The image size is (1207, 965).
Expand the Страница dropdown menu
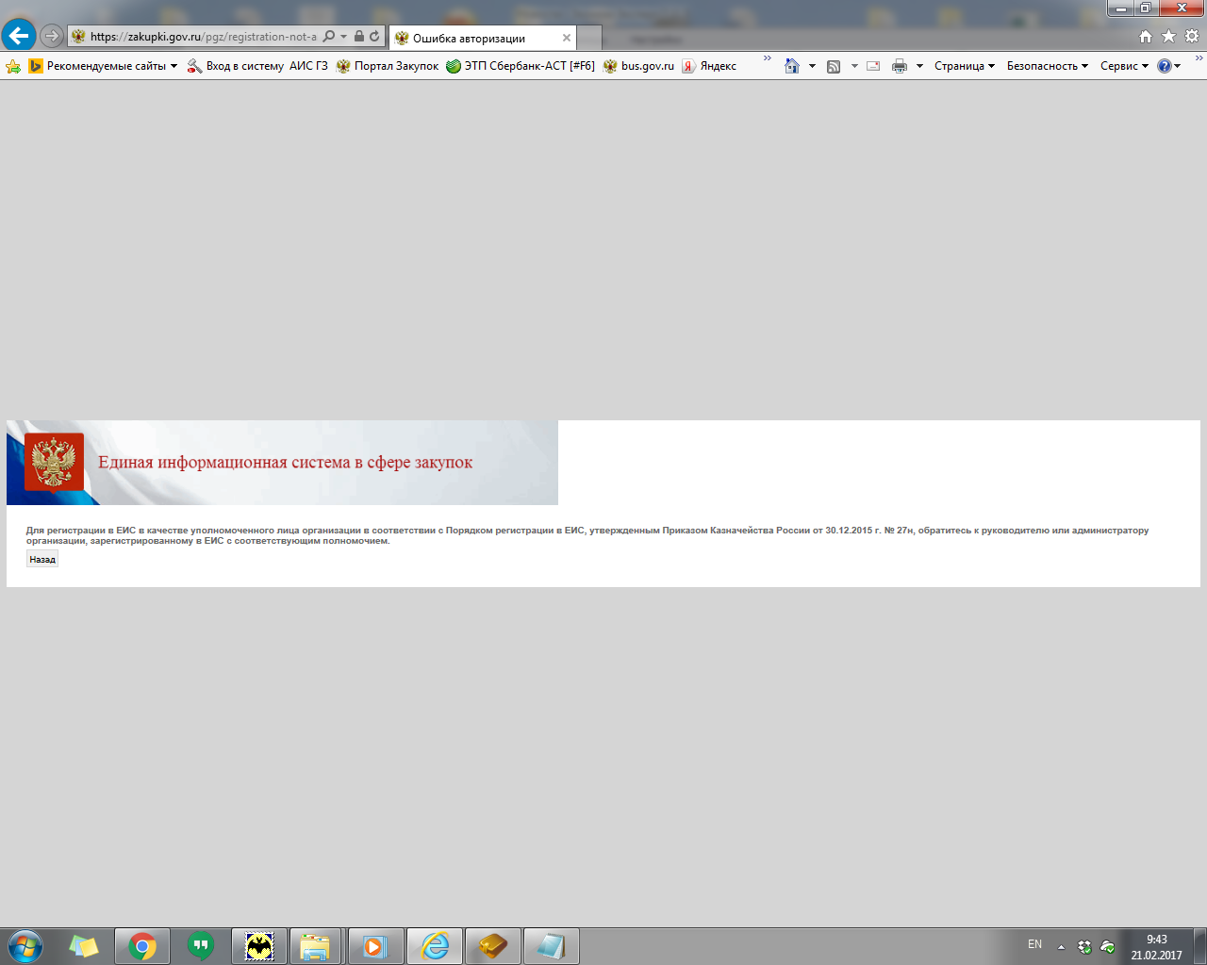964,66
